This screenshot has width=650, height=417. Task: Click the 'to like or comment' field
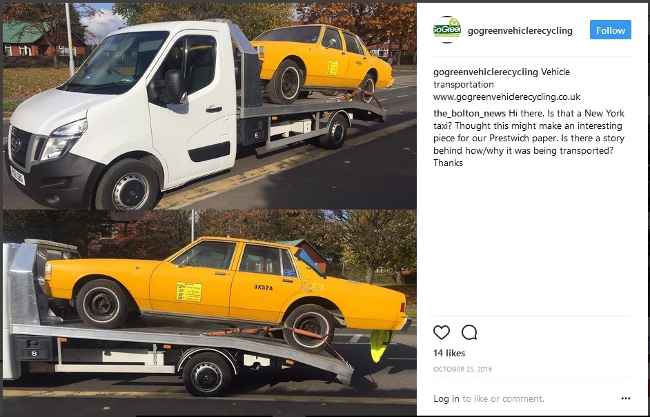click(x=503, y=398)
